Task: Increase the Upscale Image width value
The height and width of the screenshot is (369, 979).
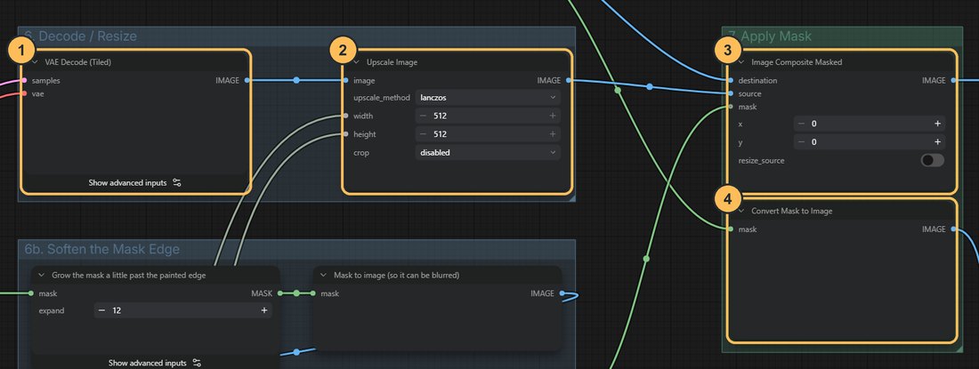Action: 553,116
